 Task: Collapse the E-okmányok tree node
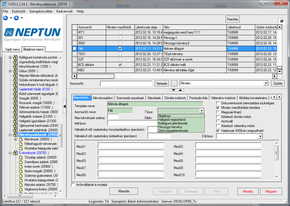coord(10,153)
